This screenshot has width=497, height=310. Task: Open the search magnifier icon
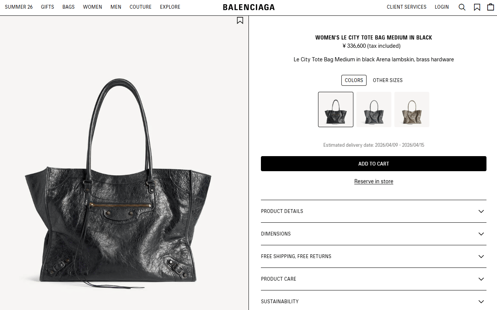click(462, 7)
